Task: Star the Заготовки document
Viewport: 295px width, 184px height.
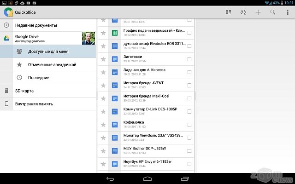Action: point(103,59)
